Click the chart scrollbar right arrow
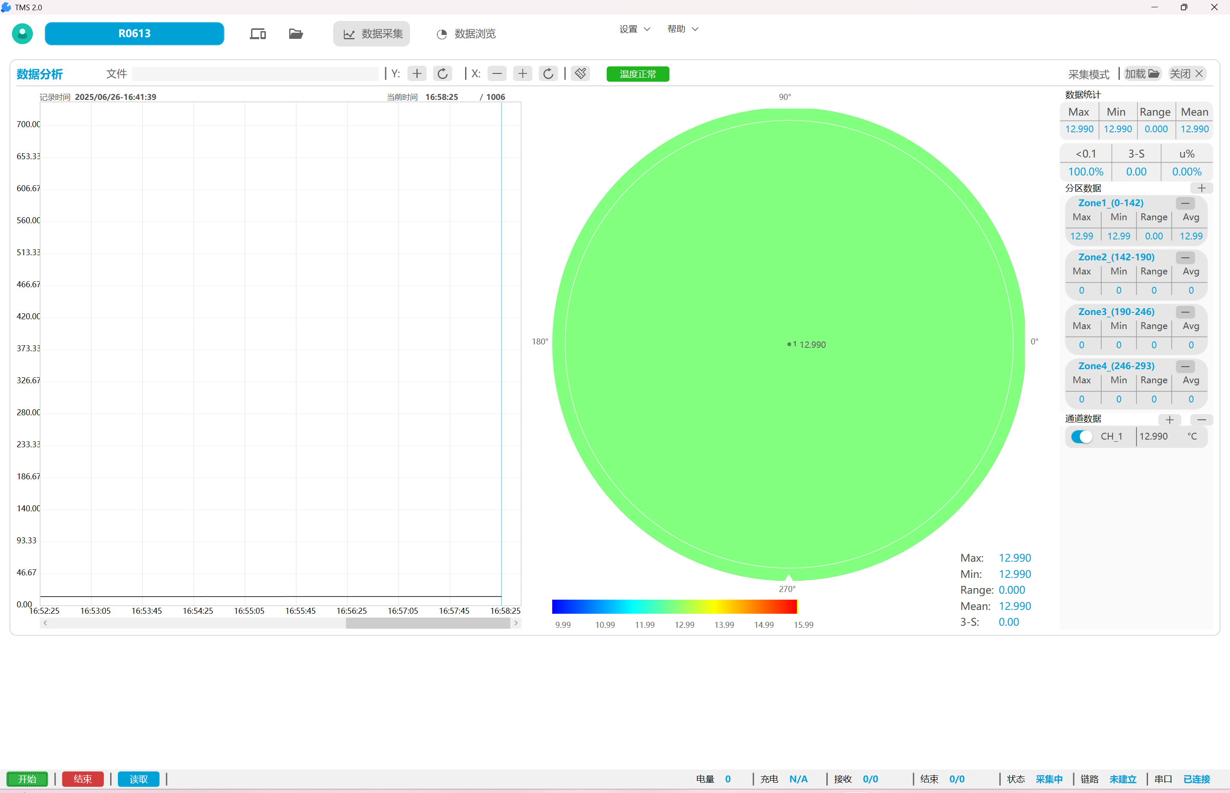The width and height of the screenshot is (1230, 793). click(515, 623)
